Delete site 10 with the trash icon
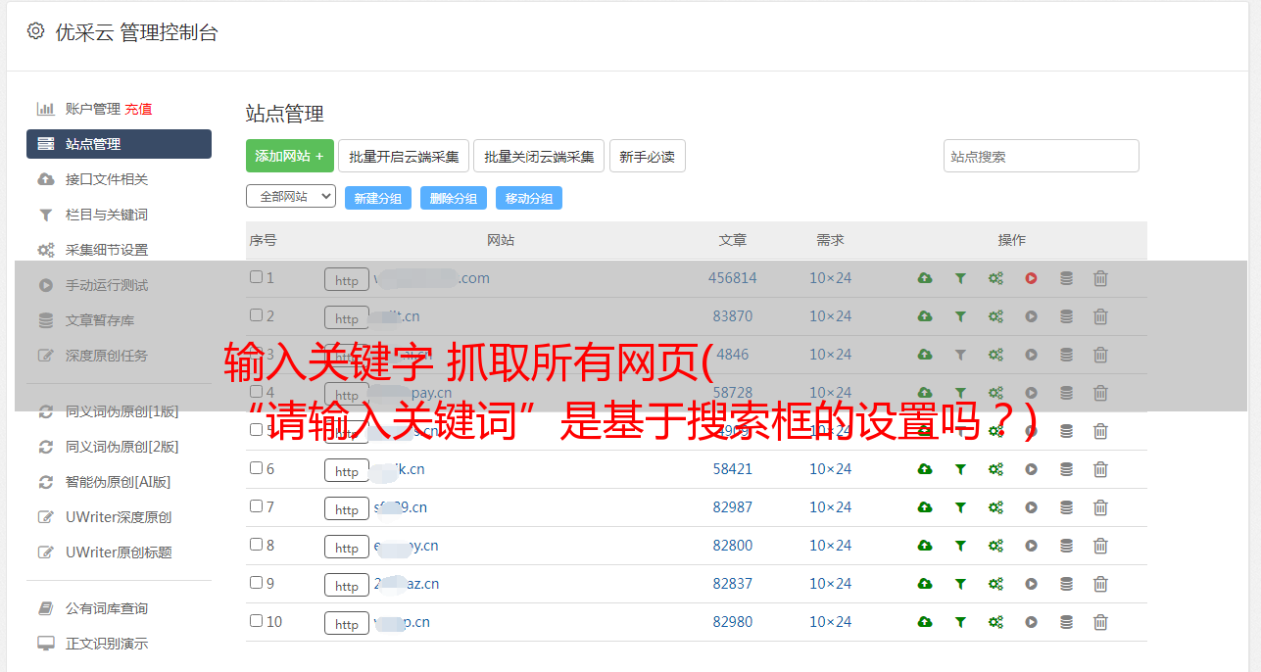The height and width of the screenshot is (672, 1261). [1100, 622]
